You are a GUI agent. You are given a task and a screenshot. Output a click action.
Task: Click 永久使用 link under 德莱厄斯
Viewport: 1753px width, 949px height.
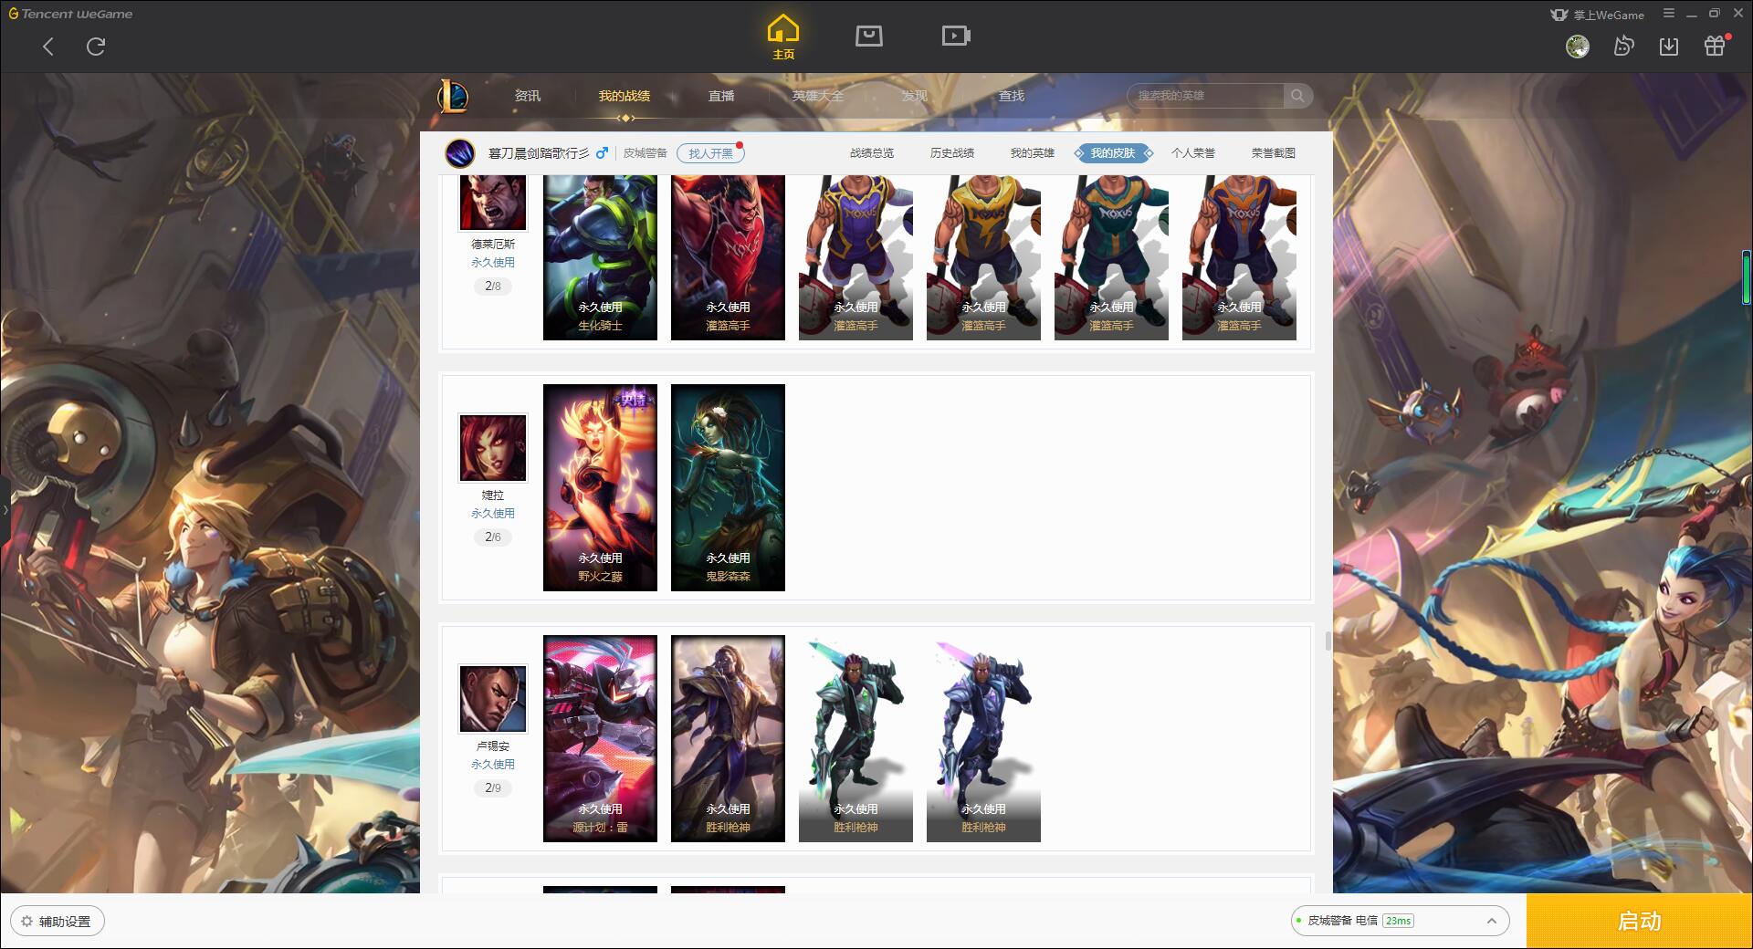493,263
